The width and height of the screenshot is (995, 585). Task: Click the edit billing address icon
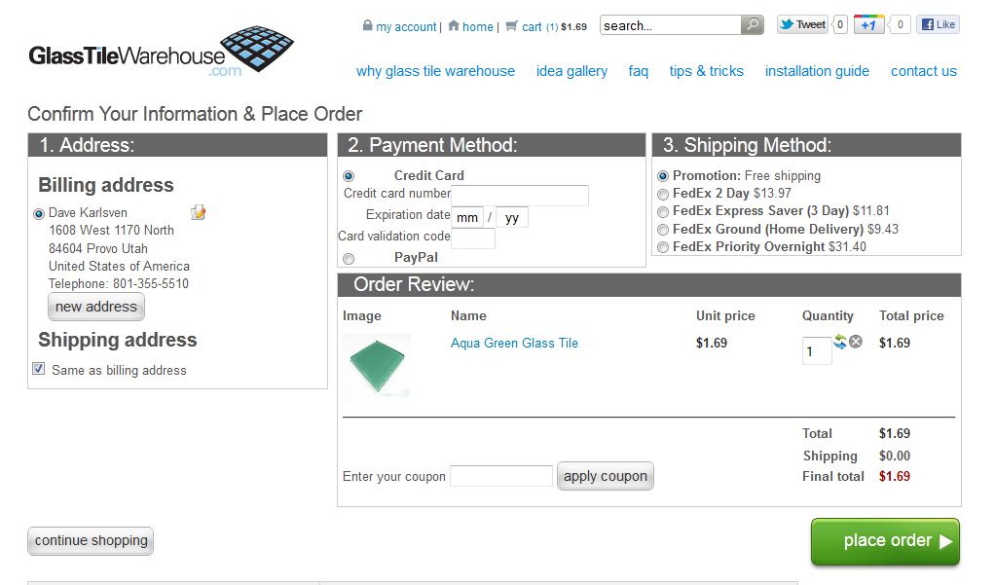click(x=199, y=212)
